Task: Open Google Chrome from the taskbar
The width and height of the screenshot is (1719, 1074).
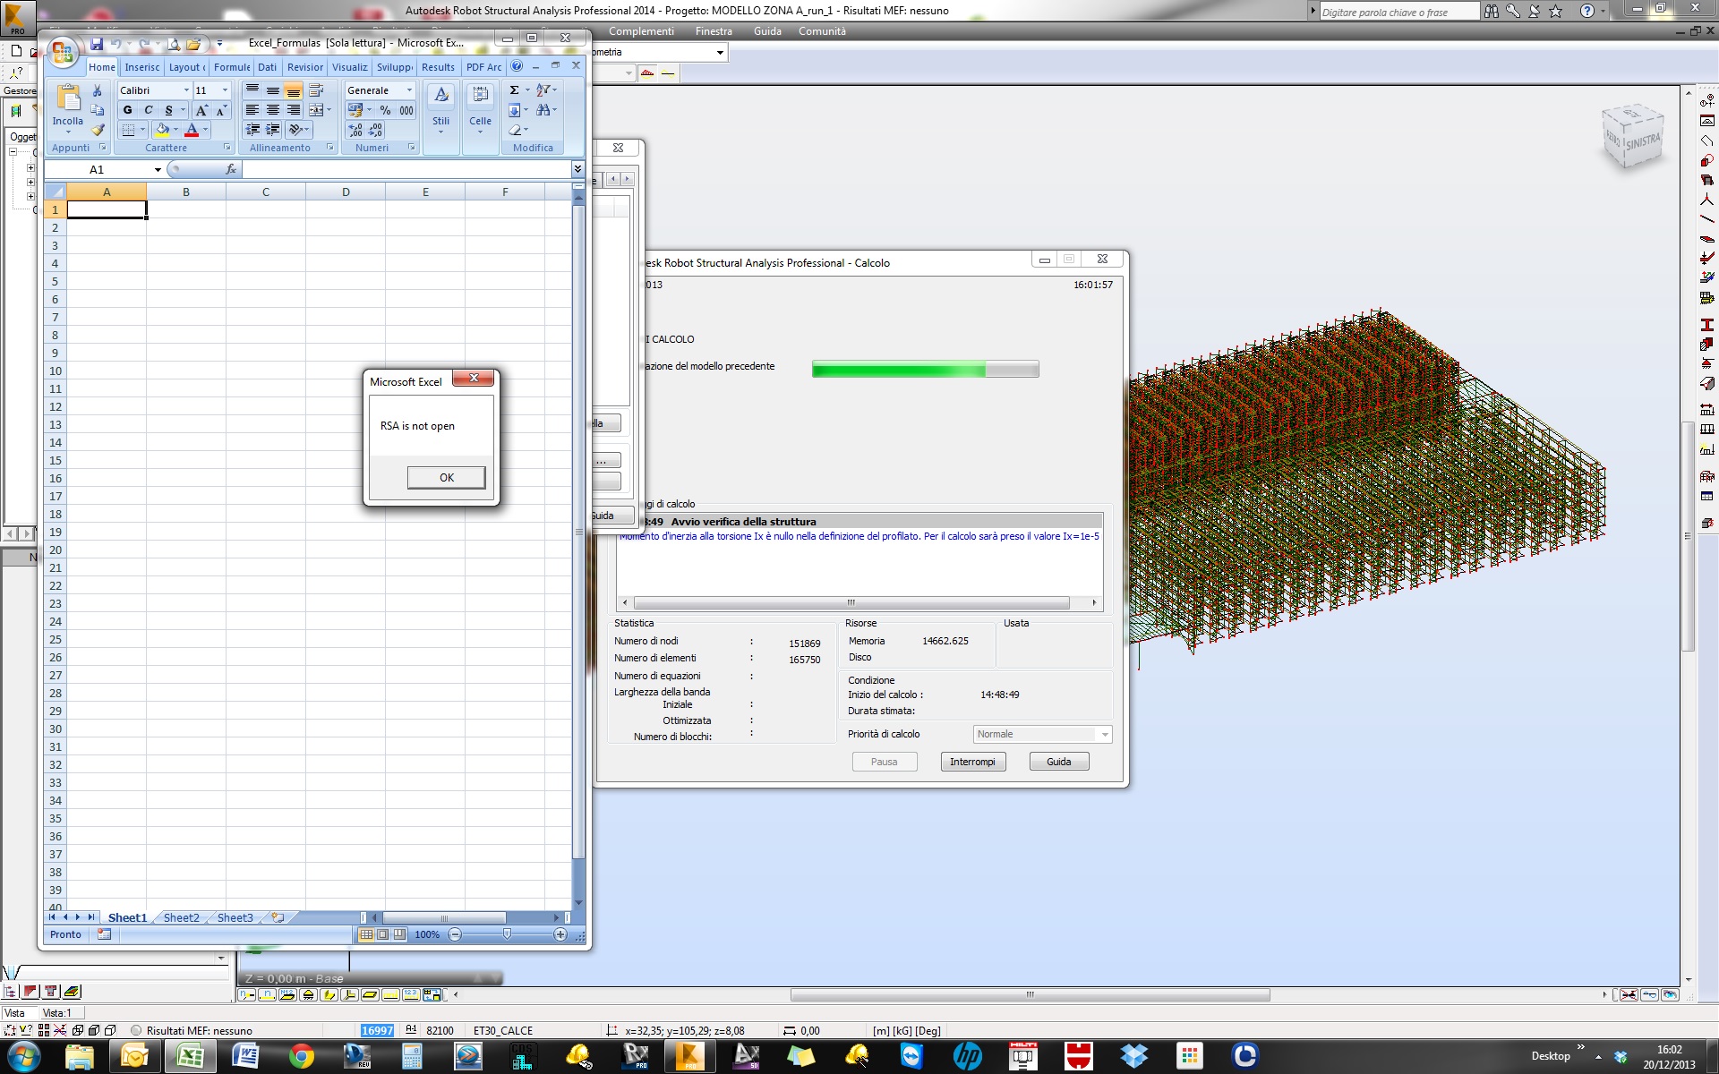Action: coord(301,1057)
